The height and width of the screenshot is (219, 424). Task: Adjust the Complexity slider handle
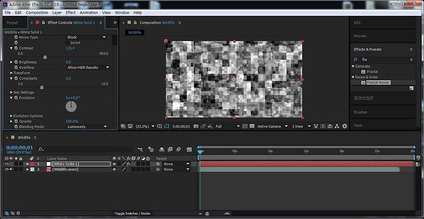pos(42,87)
